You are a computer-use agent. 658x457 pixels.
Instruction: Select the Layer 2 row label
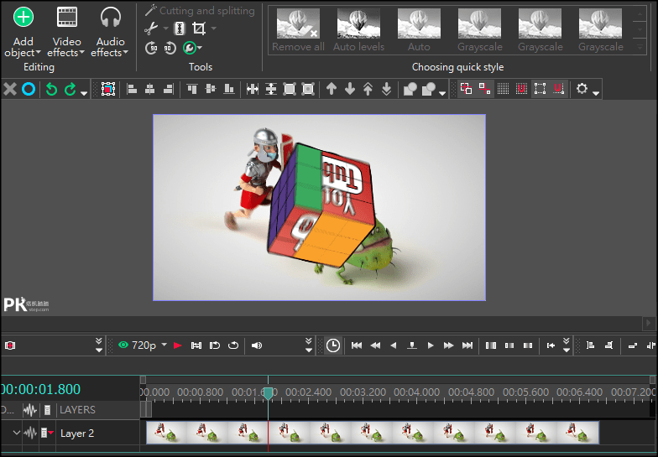77,433
